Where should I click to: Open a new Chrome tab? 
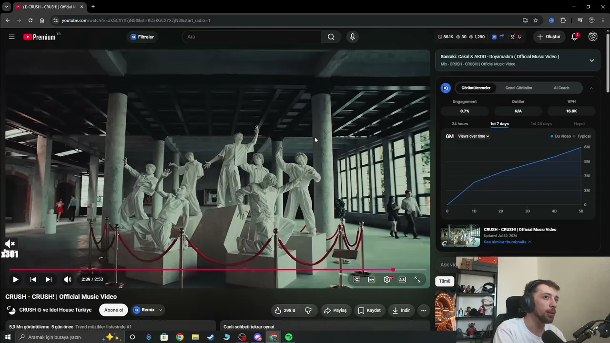coord(93,7)
